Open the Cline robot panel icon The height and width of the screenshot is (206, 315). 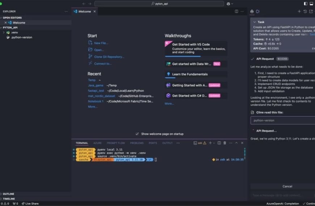tap(252, 12)
